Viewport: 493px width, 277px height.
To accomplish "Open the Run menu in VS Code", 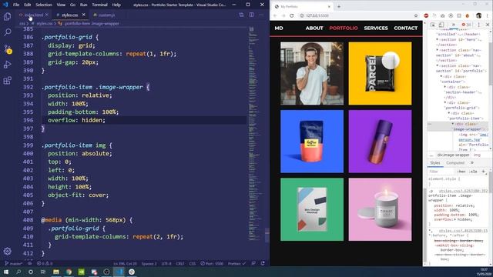I will (x=83, y=5).
